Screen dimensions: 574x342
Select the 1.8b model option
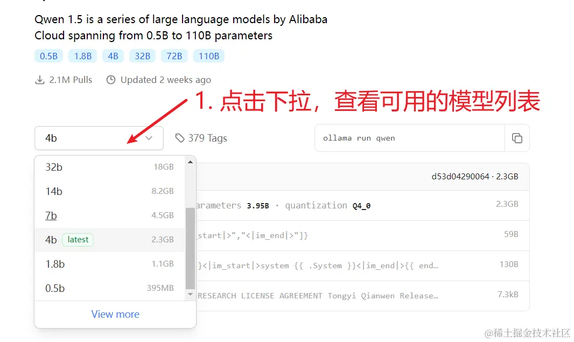[x=109, y=264]
